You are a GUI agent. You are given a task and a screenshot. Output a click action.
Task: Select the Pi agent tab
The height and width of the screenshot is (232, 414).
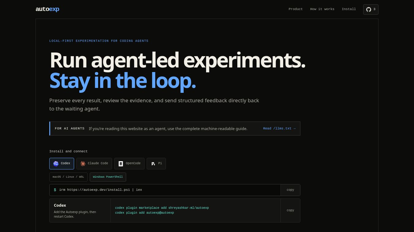coord(156,164)
